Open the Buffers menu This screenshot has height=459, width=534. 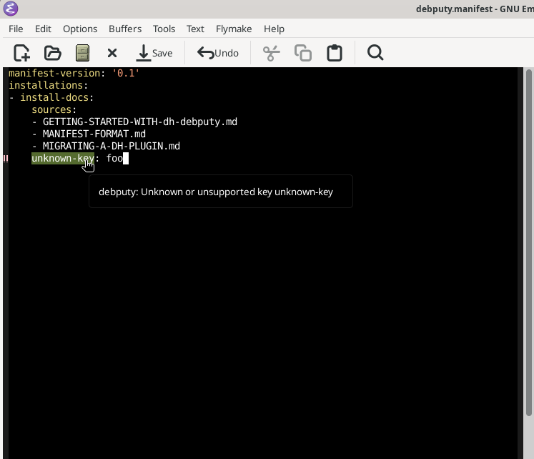coord(125,29)
